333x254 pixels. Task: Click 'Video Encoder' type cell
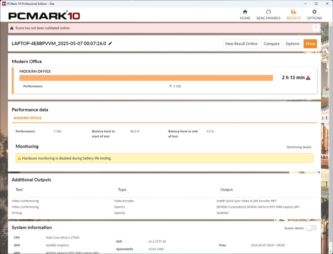point(124,201)
